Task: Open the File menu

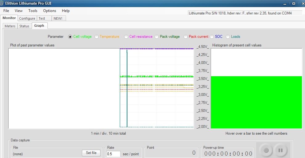Action: point(6,11)
